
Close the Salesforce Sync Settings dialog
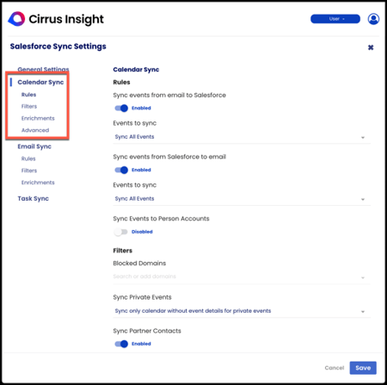(x=371, y=47)
